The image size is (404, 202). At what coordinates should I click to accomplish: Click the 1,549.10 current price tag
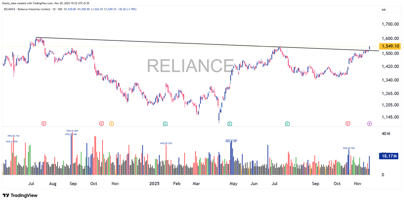(390, 46)
